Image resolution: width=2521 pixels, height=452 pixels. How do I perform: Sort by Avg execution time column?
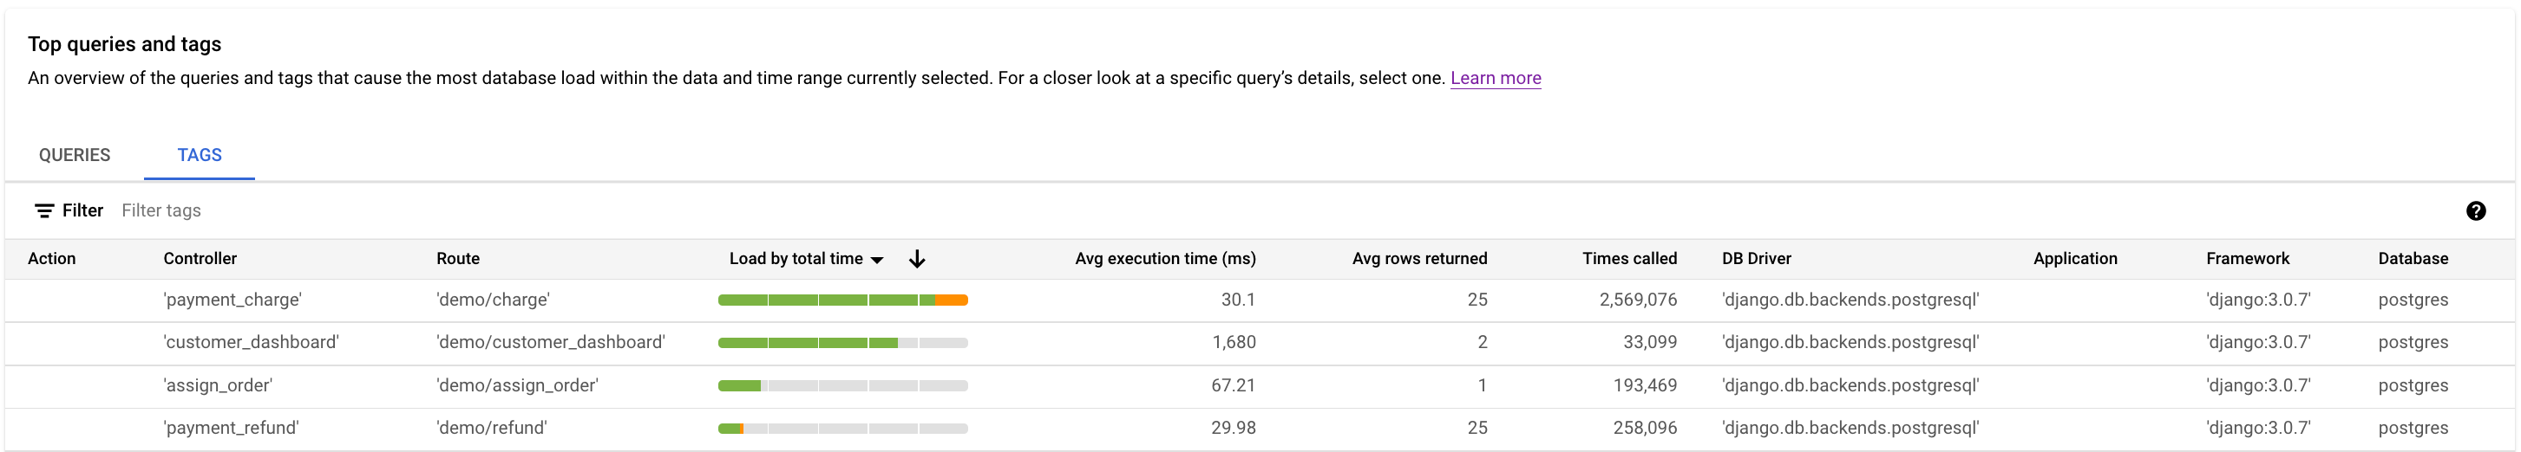(1164, 259)
